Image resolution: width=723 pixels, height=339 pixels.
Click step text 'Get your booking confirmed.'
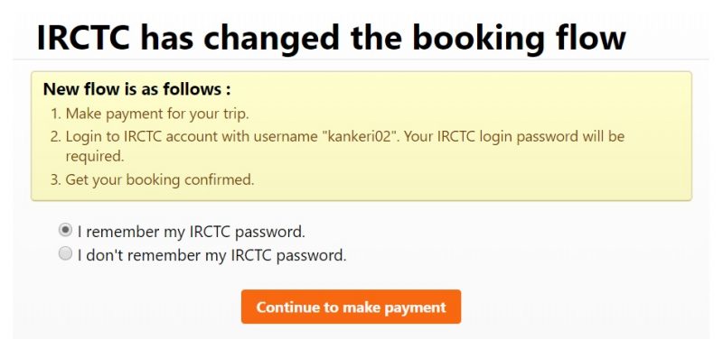pyautogui.click(x=160, y=179)
